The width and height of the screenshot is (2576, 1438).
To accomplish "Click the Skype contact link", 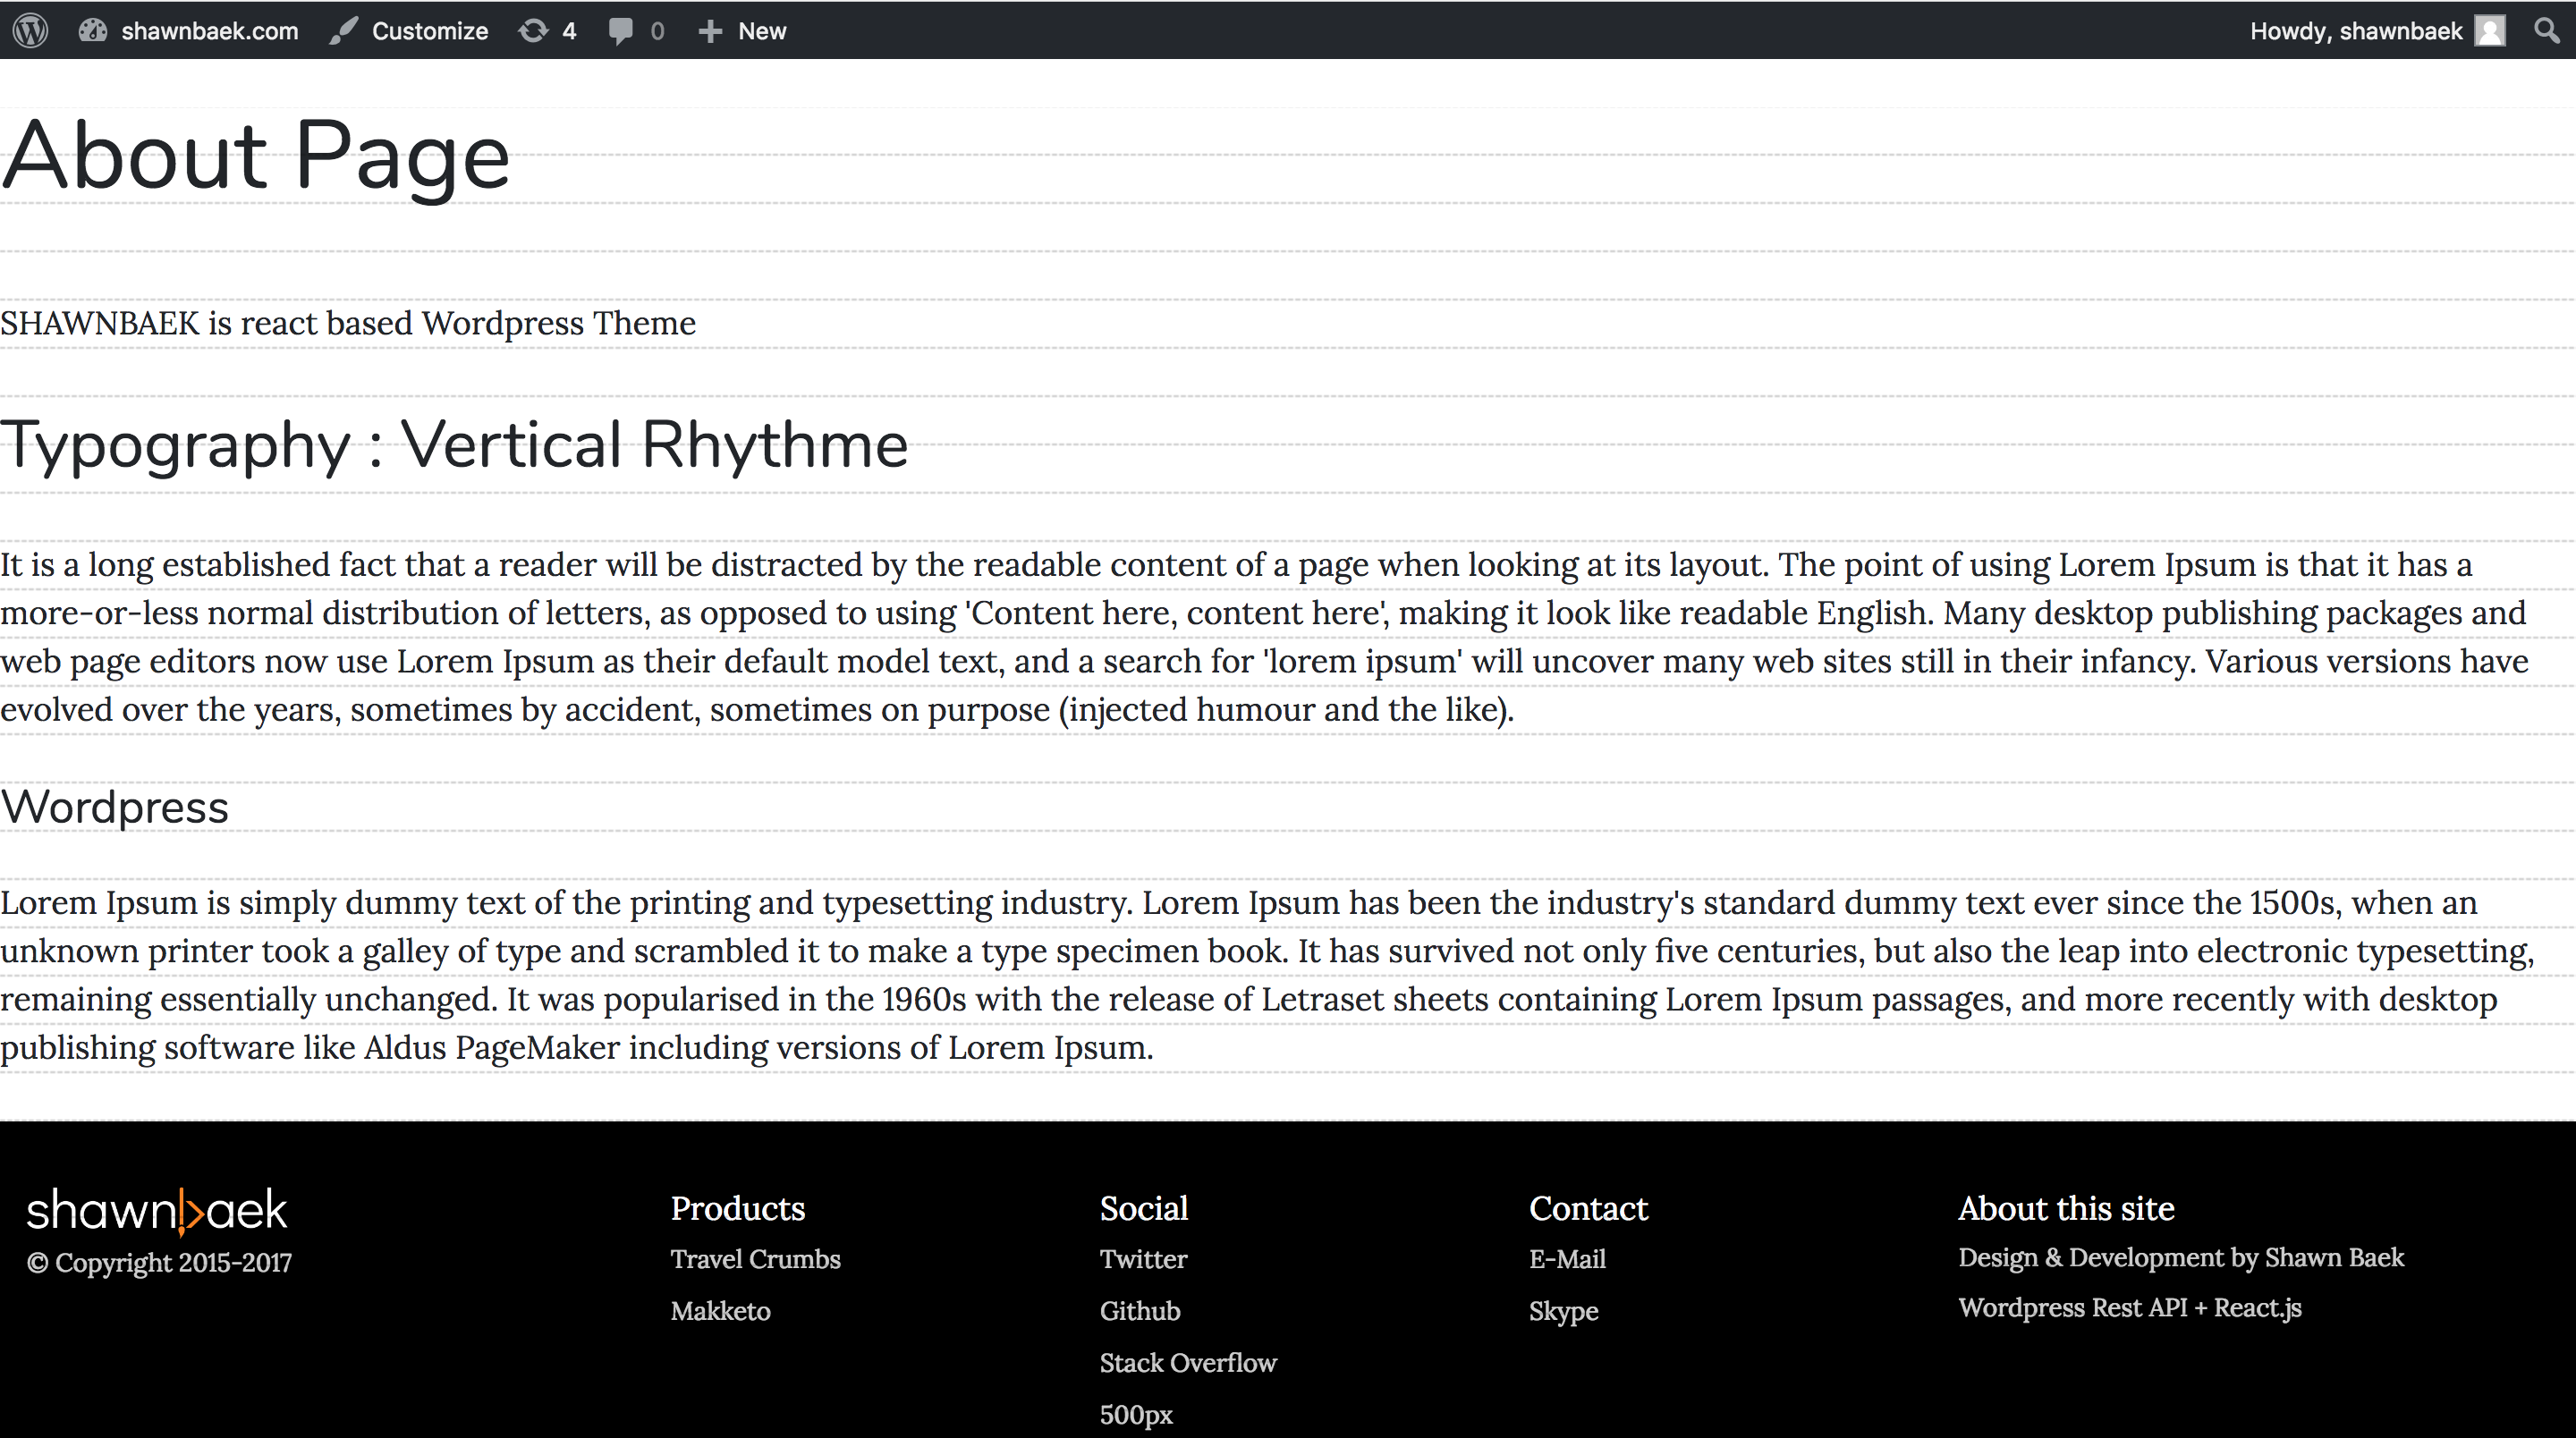I will pyautogui.click(x=1563, y=1311).
